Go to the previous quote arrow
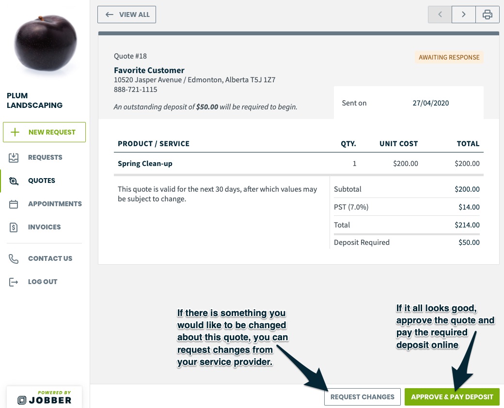 (x=440, y=15)
